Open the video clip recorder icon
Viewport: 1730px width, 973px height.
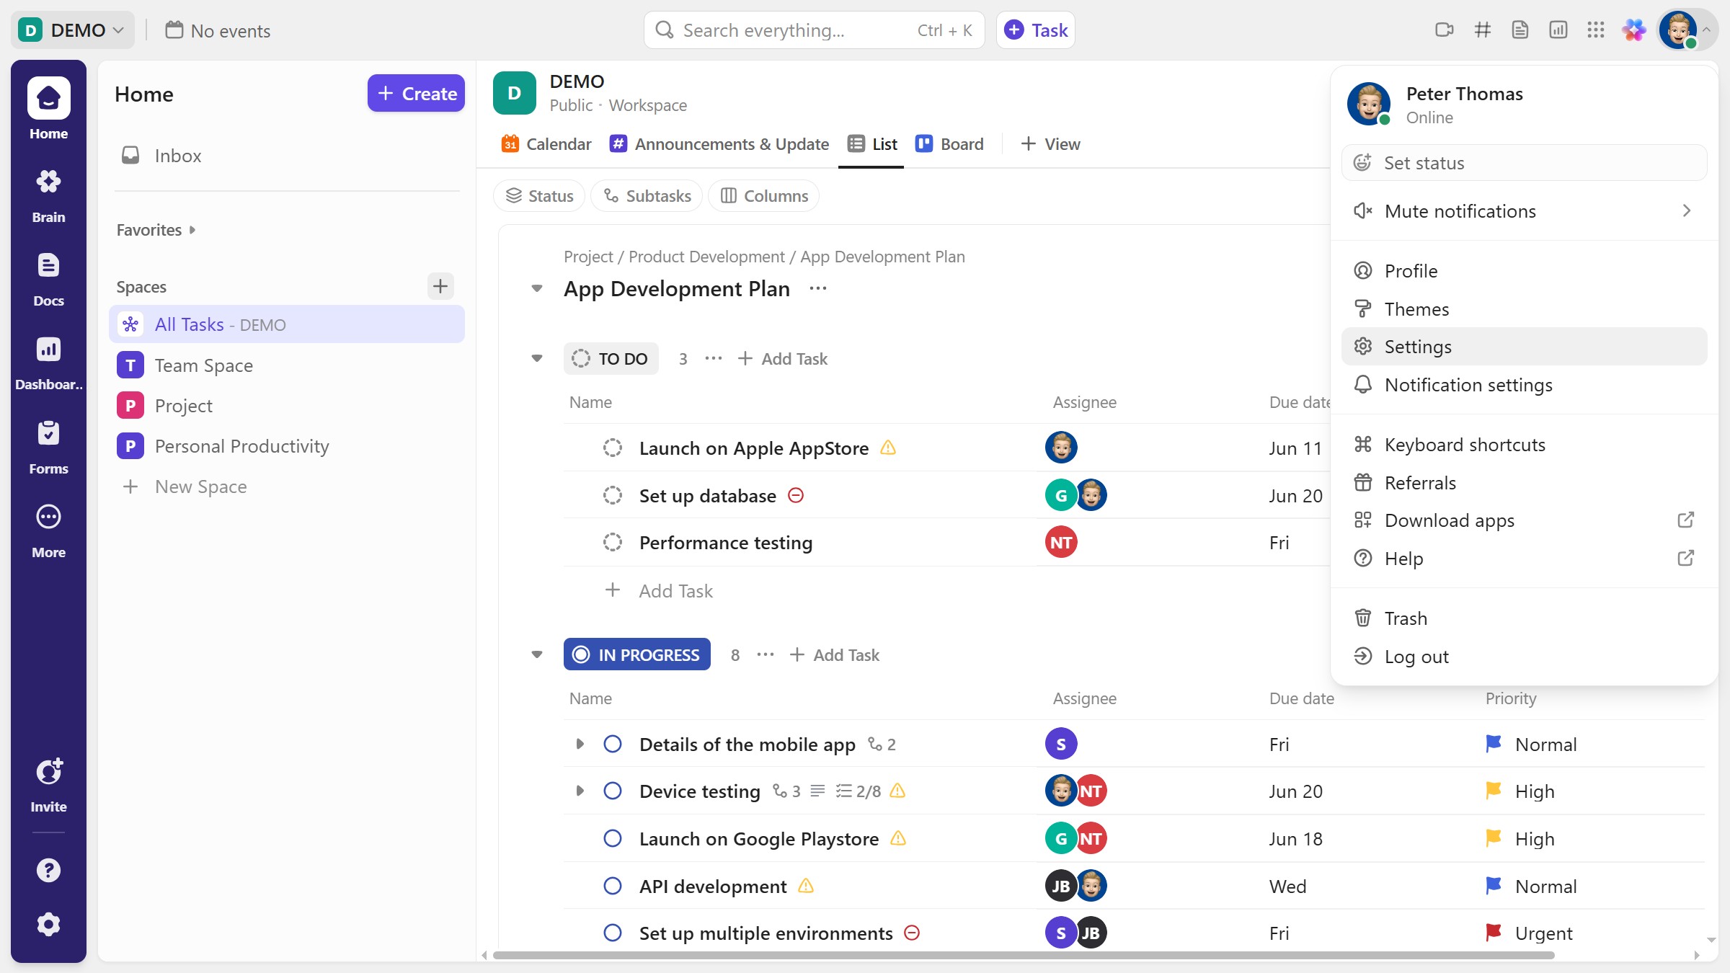tap(1444, 30)
